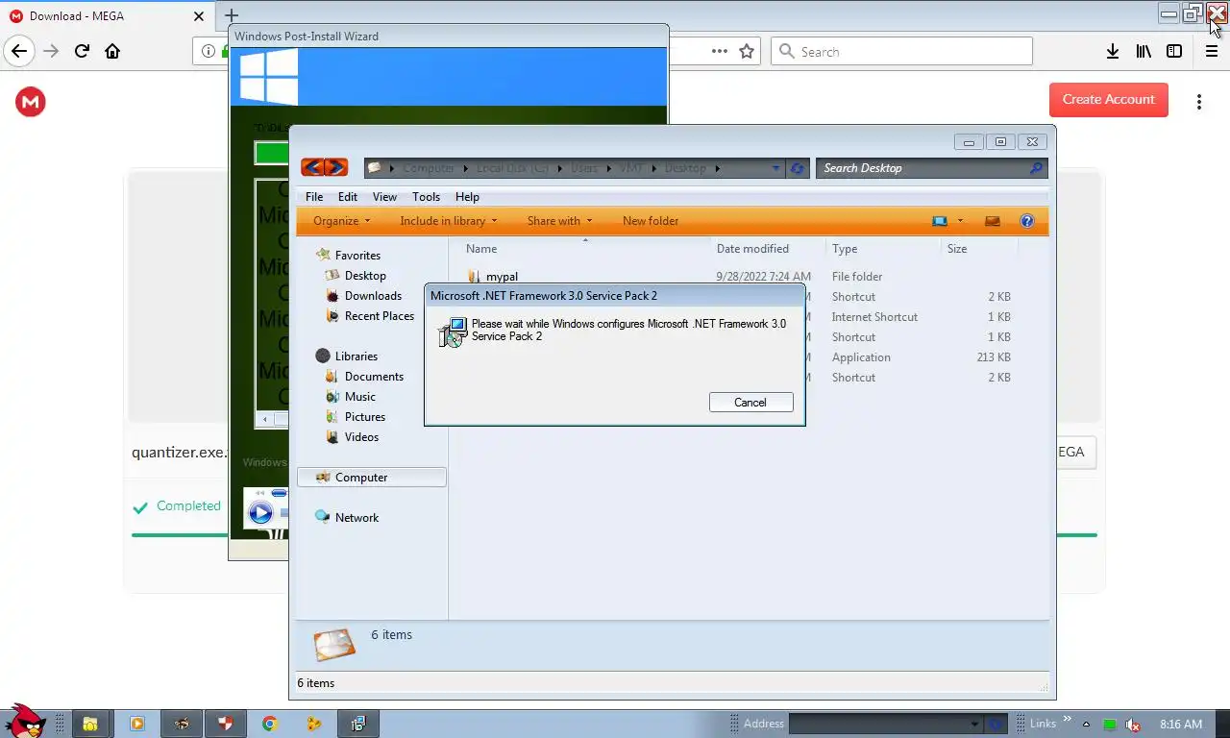Open the View menu
Screen dimensions: 1230x738
pos(384,197)
